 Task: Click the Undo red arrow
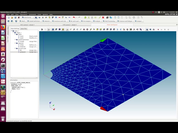(x=74, y=17)
